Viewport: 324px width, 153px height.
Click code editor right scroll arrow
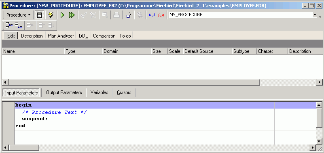(x=313, y=148)
